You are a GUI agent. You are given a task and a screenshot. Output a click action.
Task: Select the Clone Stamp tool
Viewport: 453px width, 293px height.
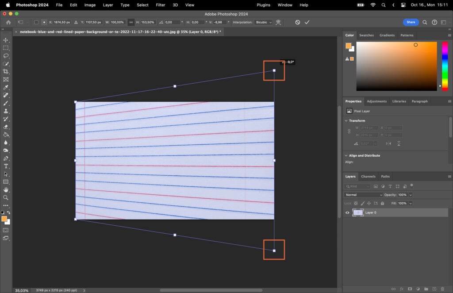click(6, 112)
